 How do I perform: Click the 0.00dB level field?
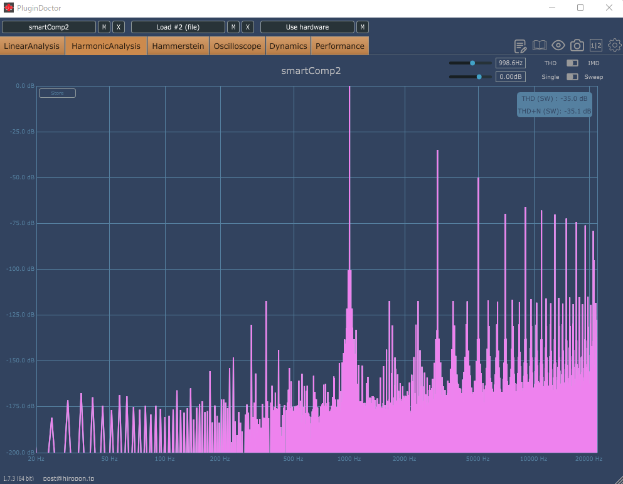coord(511,77)
